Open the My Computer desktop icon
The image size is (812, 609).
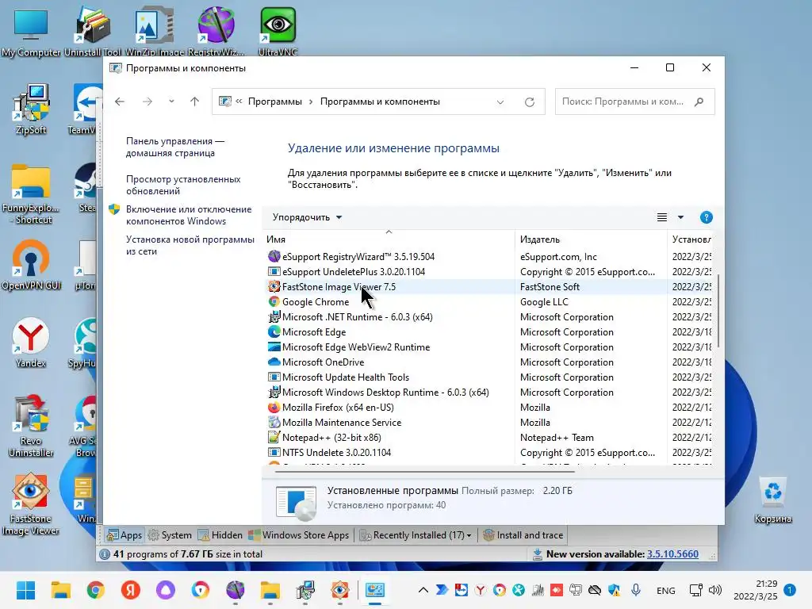[x=31, y=31]
